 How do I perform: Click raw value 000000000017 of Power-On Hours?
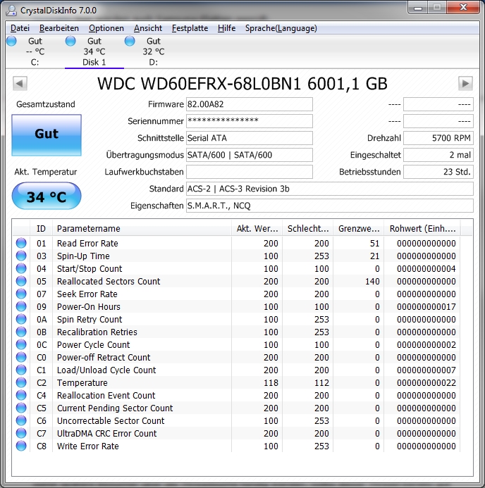[426, 306]
